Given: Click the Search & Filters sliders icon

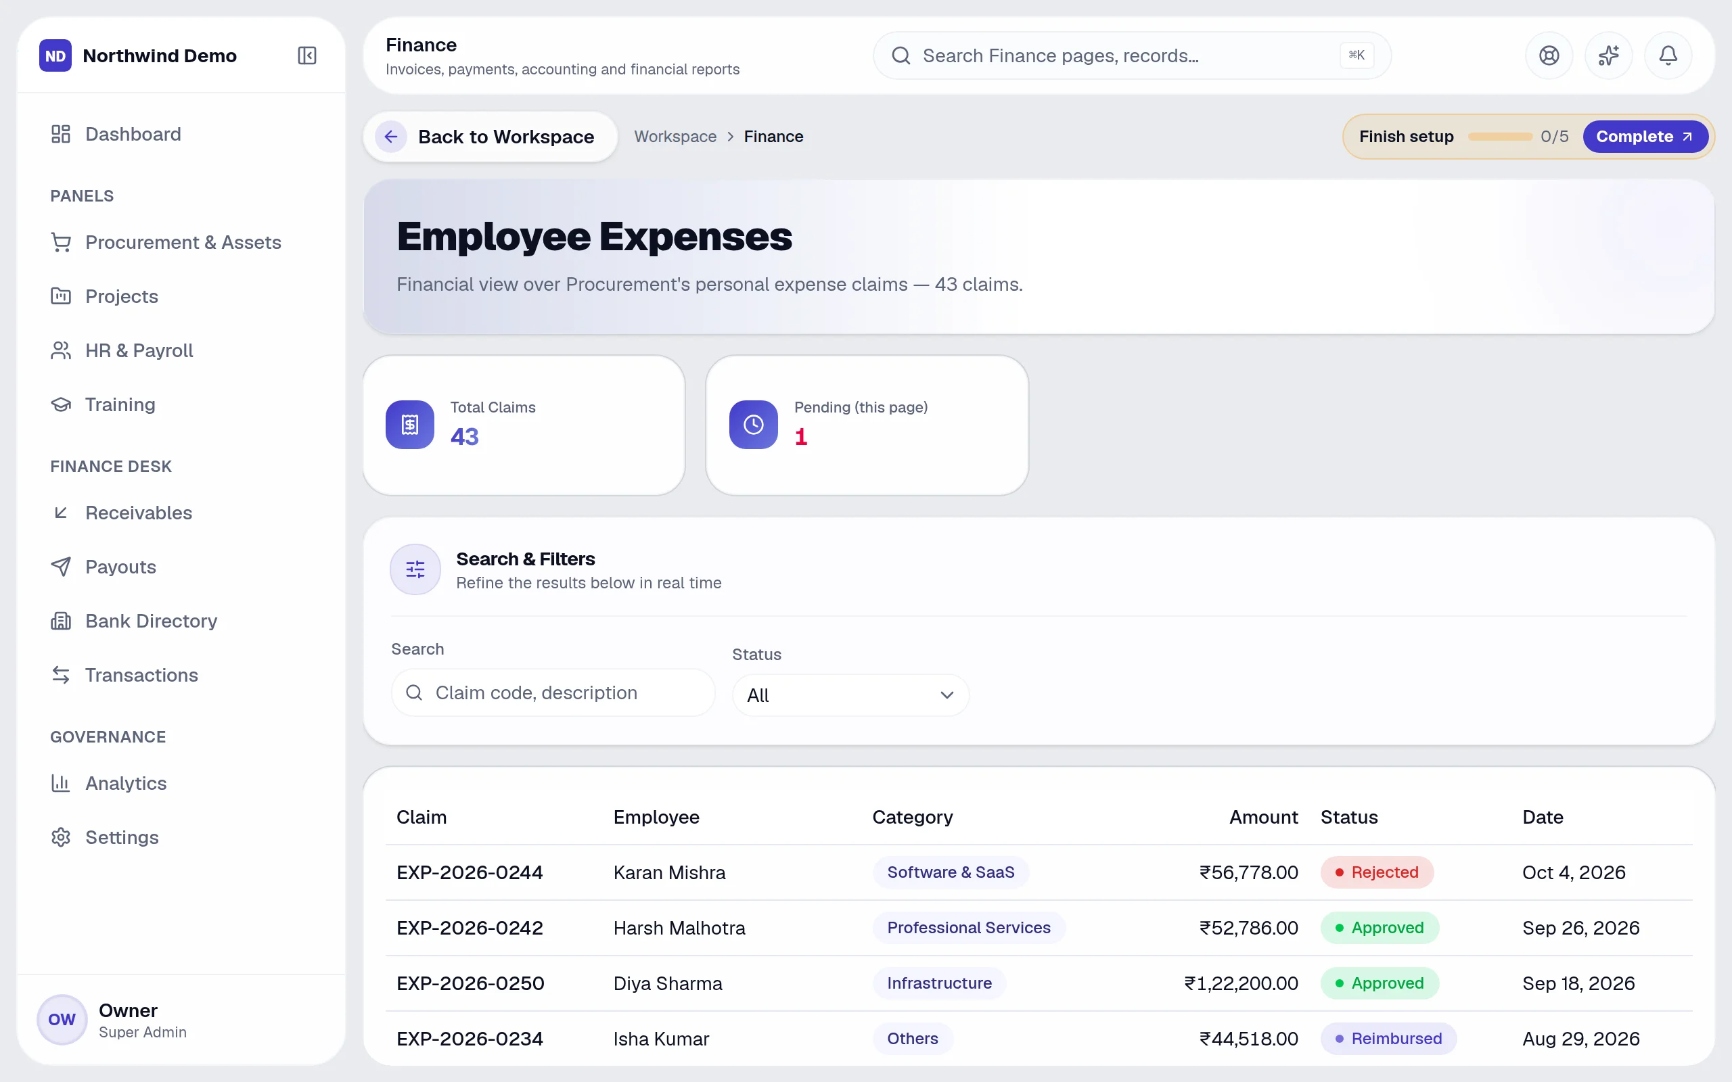Looking at the screenshot, I should point(415,569).
